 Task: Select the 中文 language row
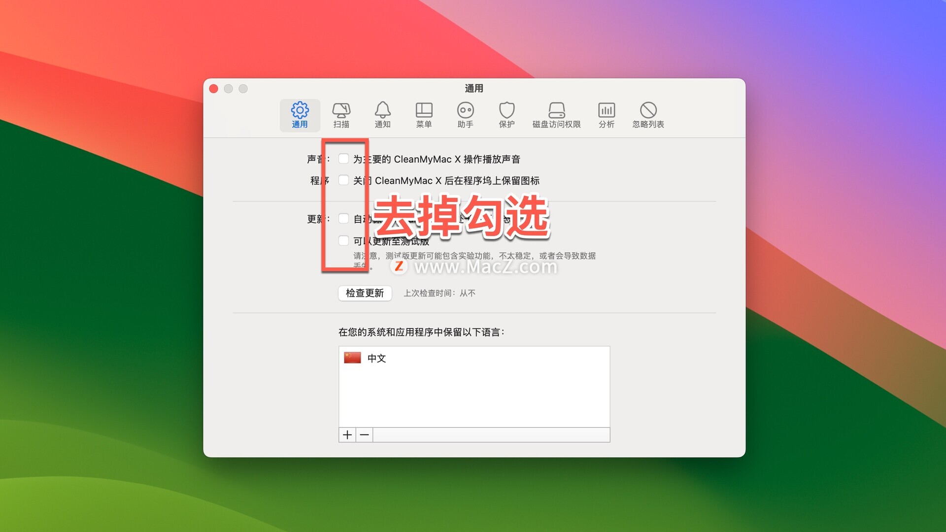click(x=377, y=358)
